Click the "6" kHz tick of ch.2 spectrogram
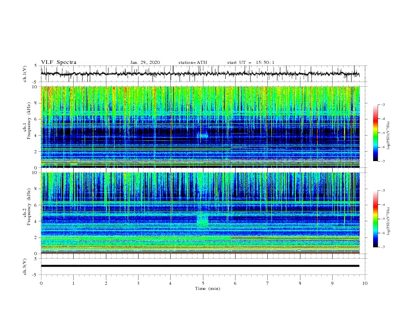 36,205
